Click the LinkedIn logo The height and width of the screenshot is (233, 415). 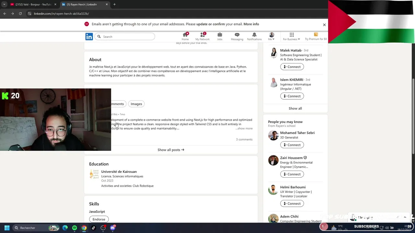[89, 37]
